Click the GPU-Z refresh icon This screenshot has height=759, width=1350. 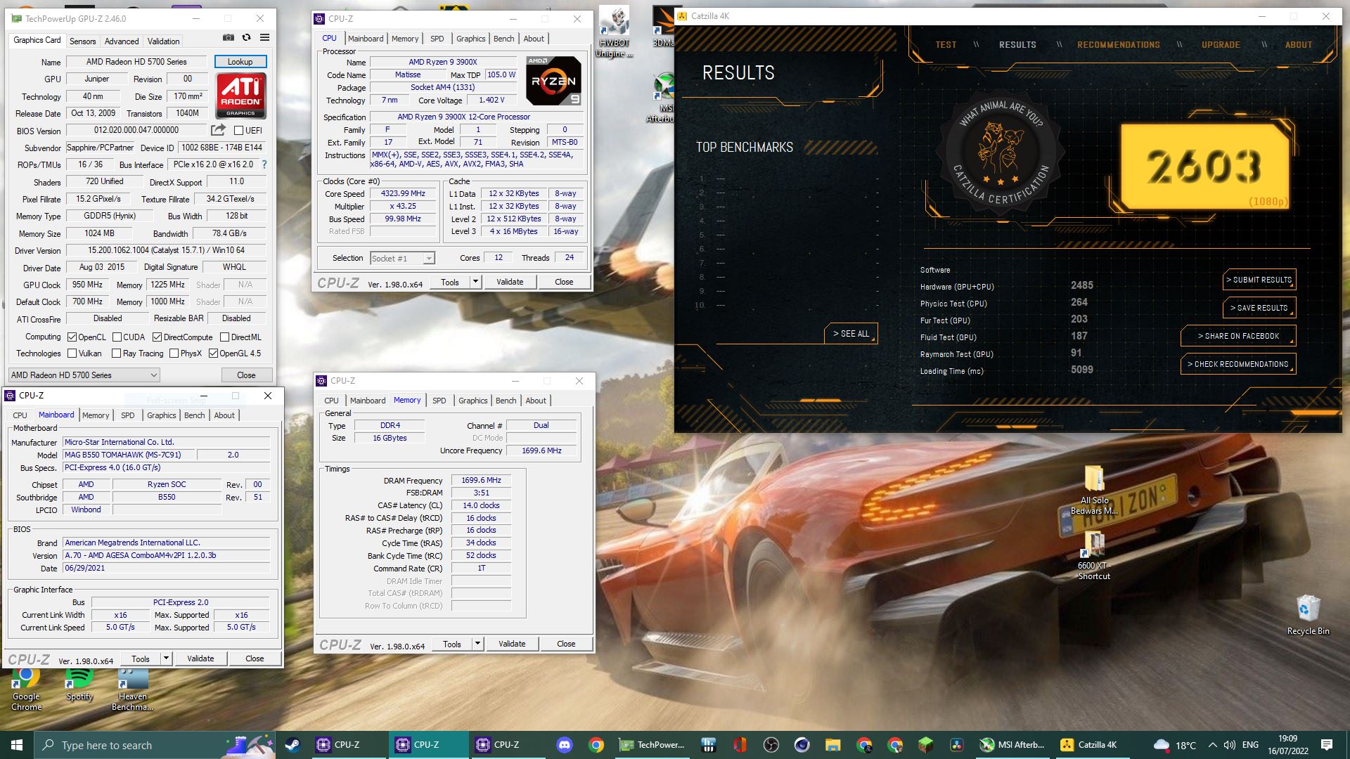coord(246,37)
